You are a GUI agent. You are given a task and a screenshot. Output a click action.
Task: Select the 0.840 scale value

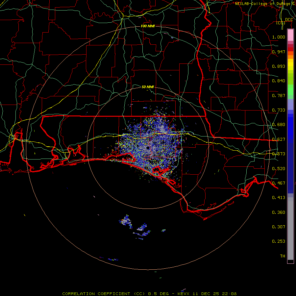coord(279,81)
